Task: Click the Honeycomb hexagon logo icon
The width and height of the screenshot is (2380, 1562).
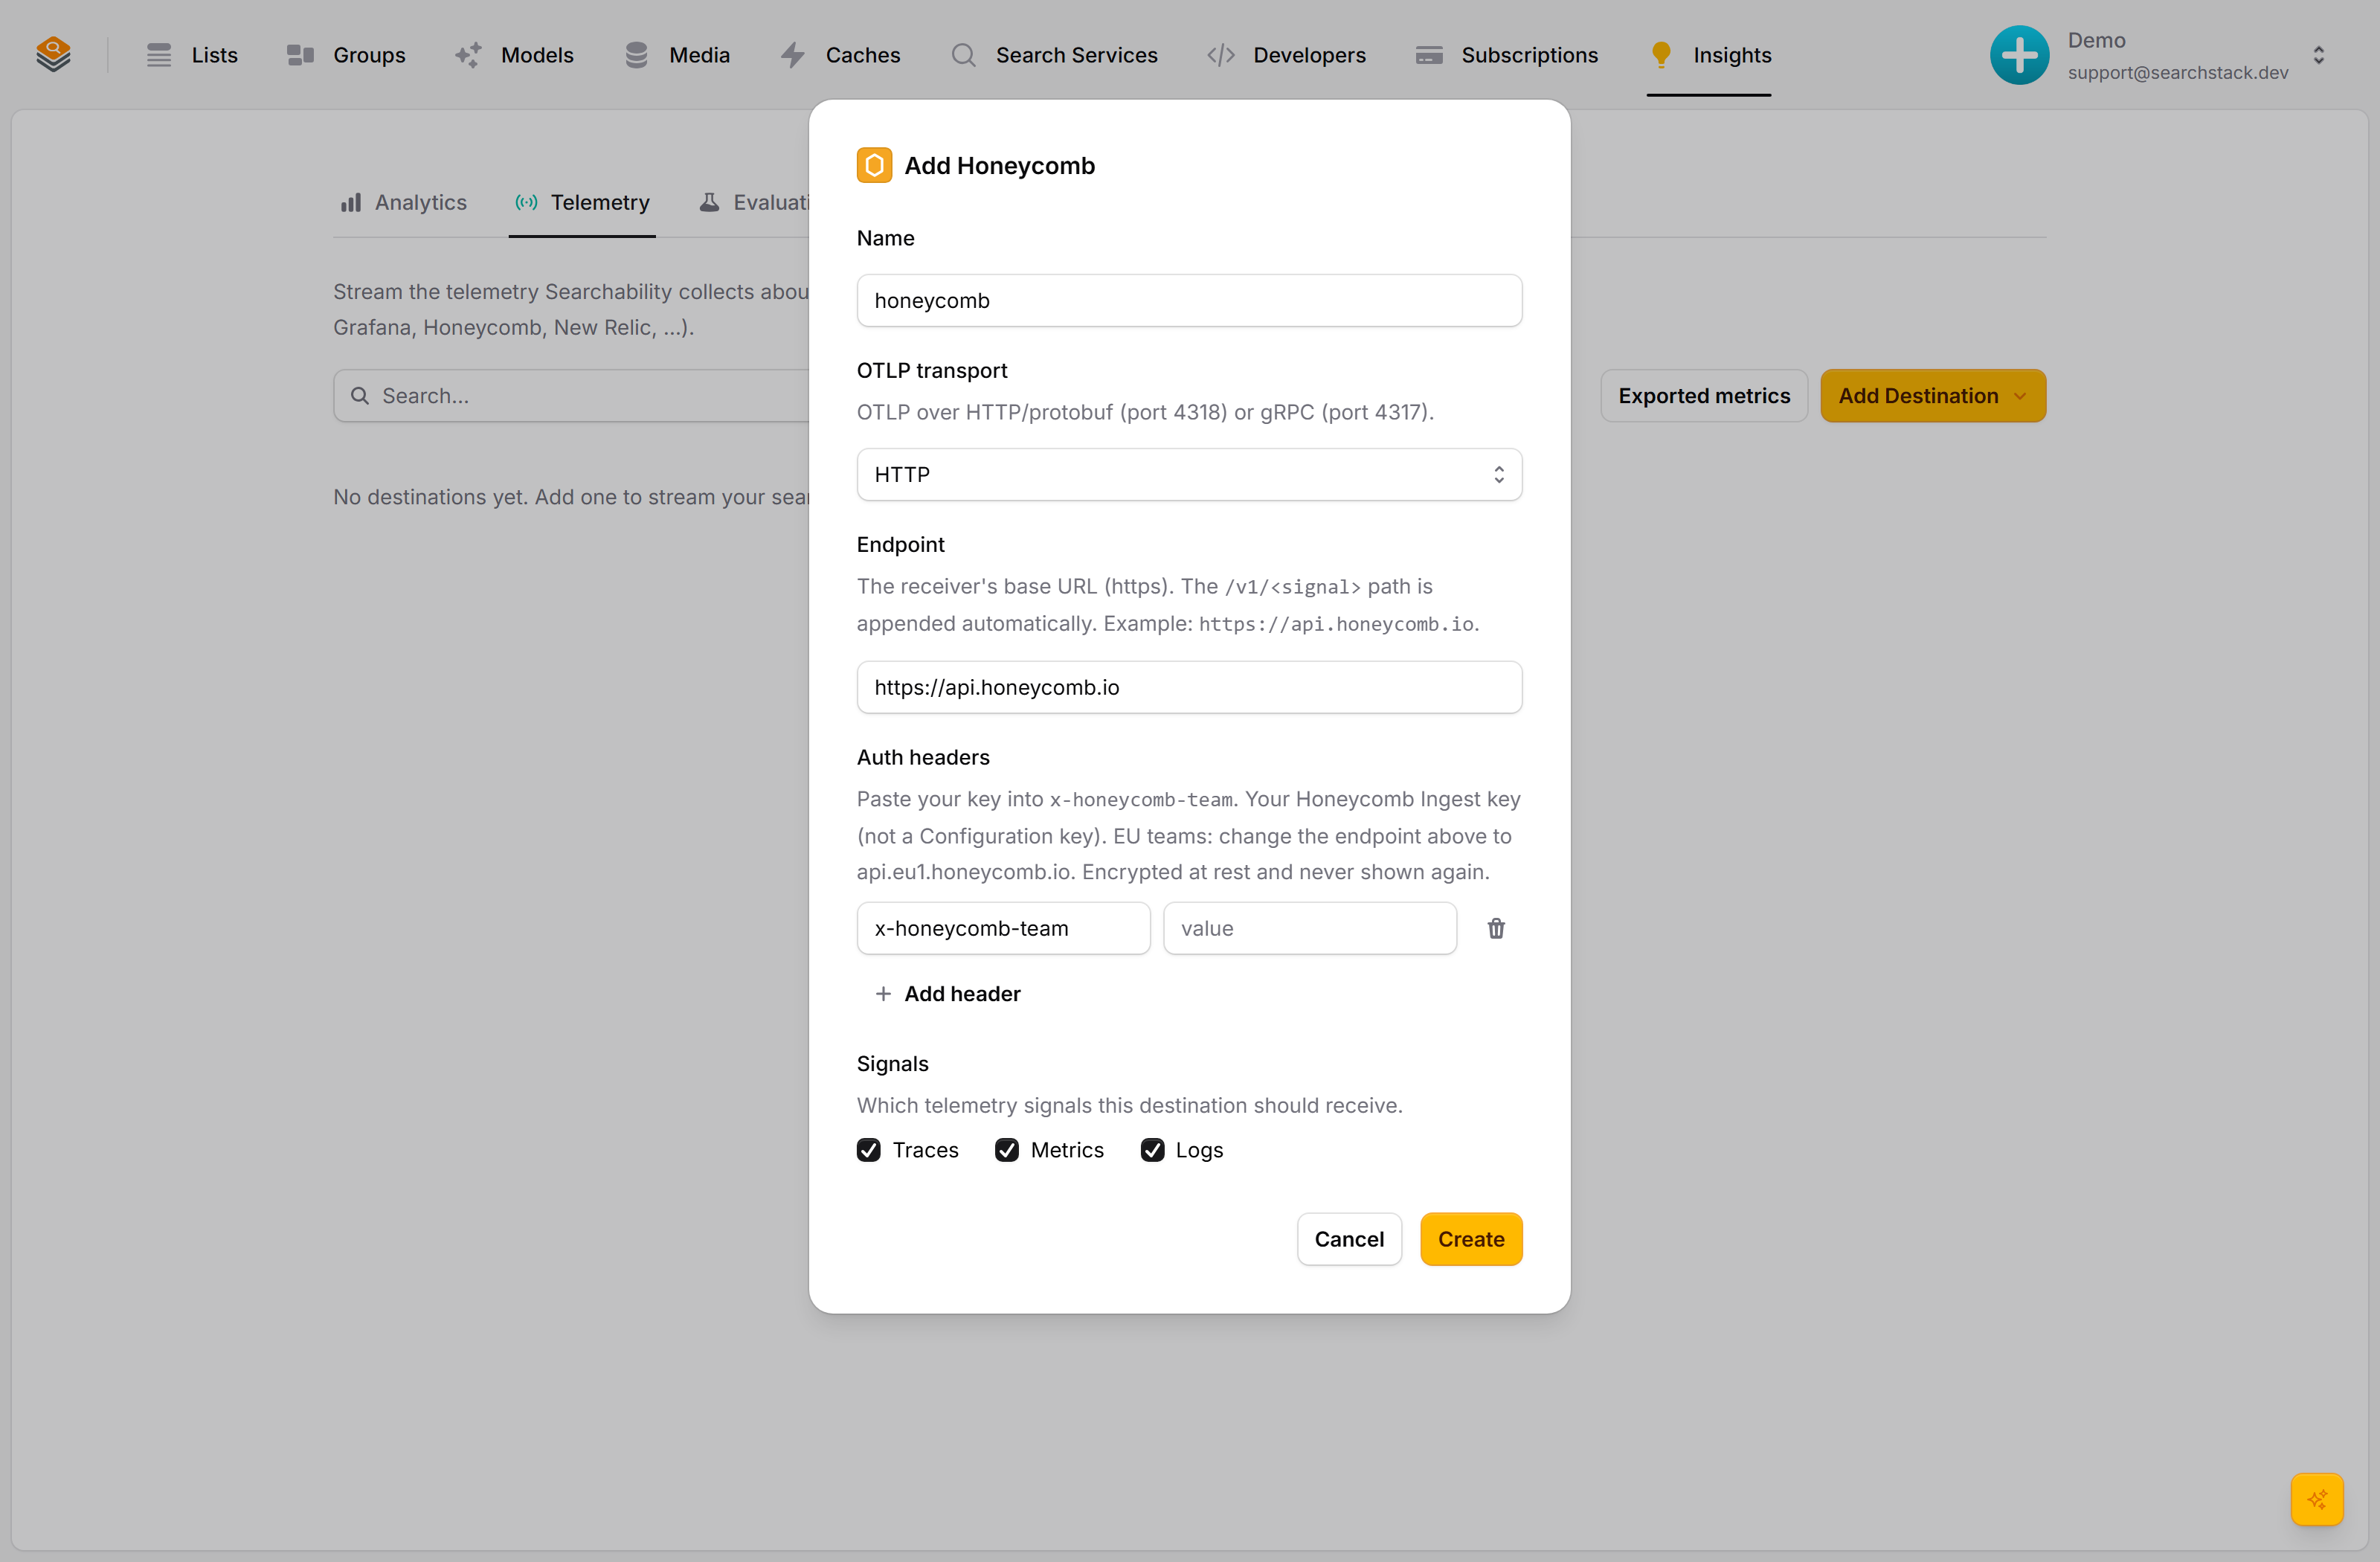Action: coord(874,165)
